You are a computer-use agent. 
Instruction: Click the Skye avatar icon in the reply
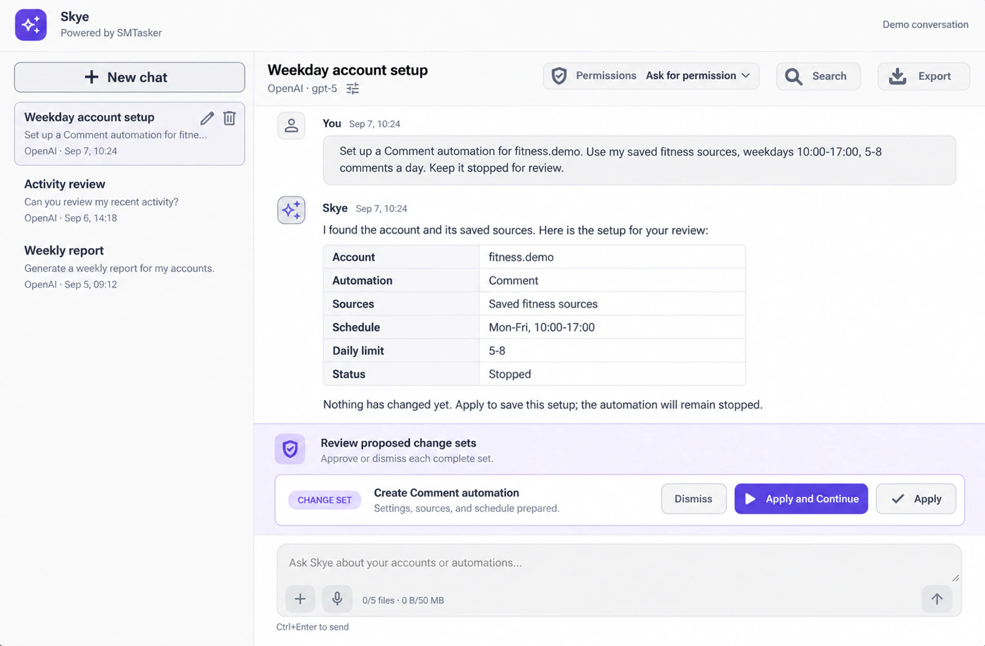tap(291, 210)
